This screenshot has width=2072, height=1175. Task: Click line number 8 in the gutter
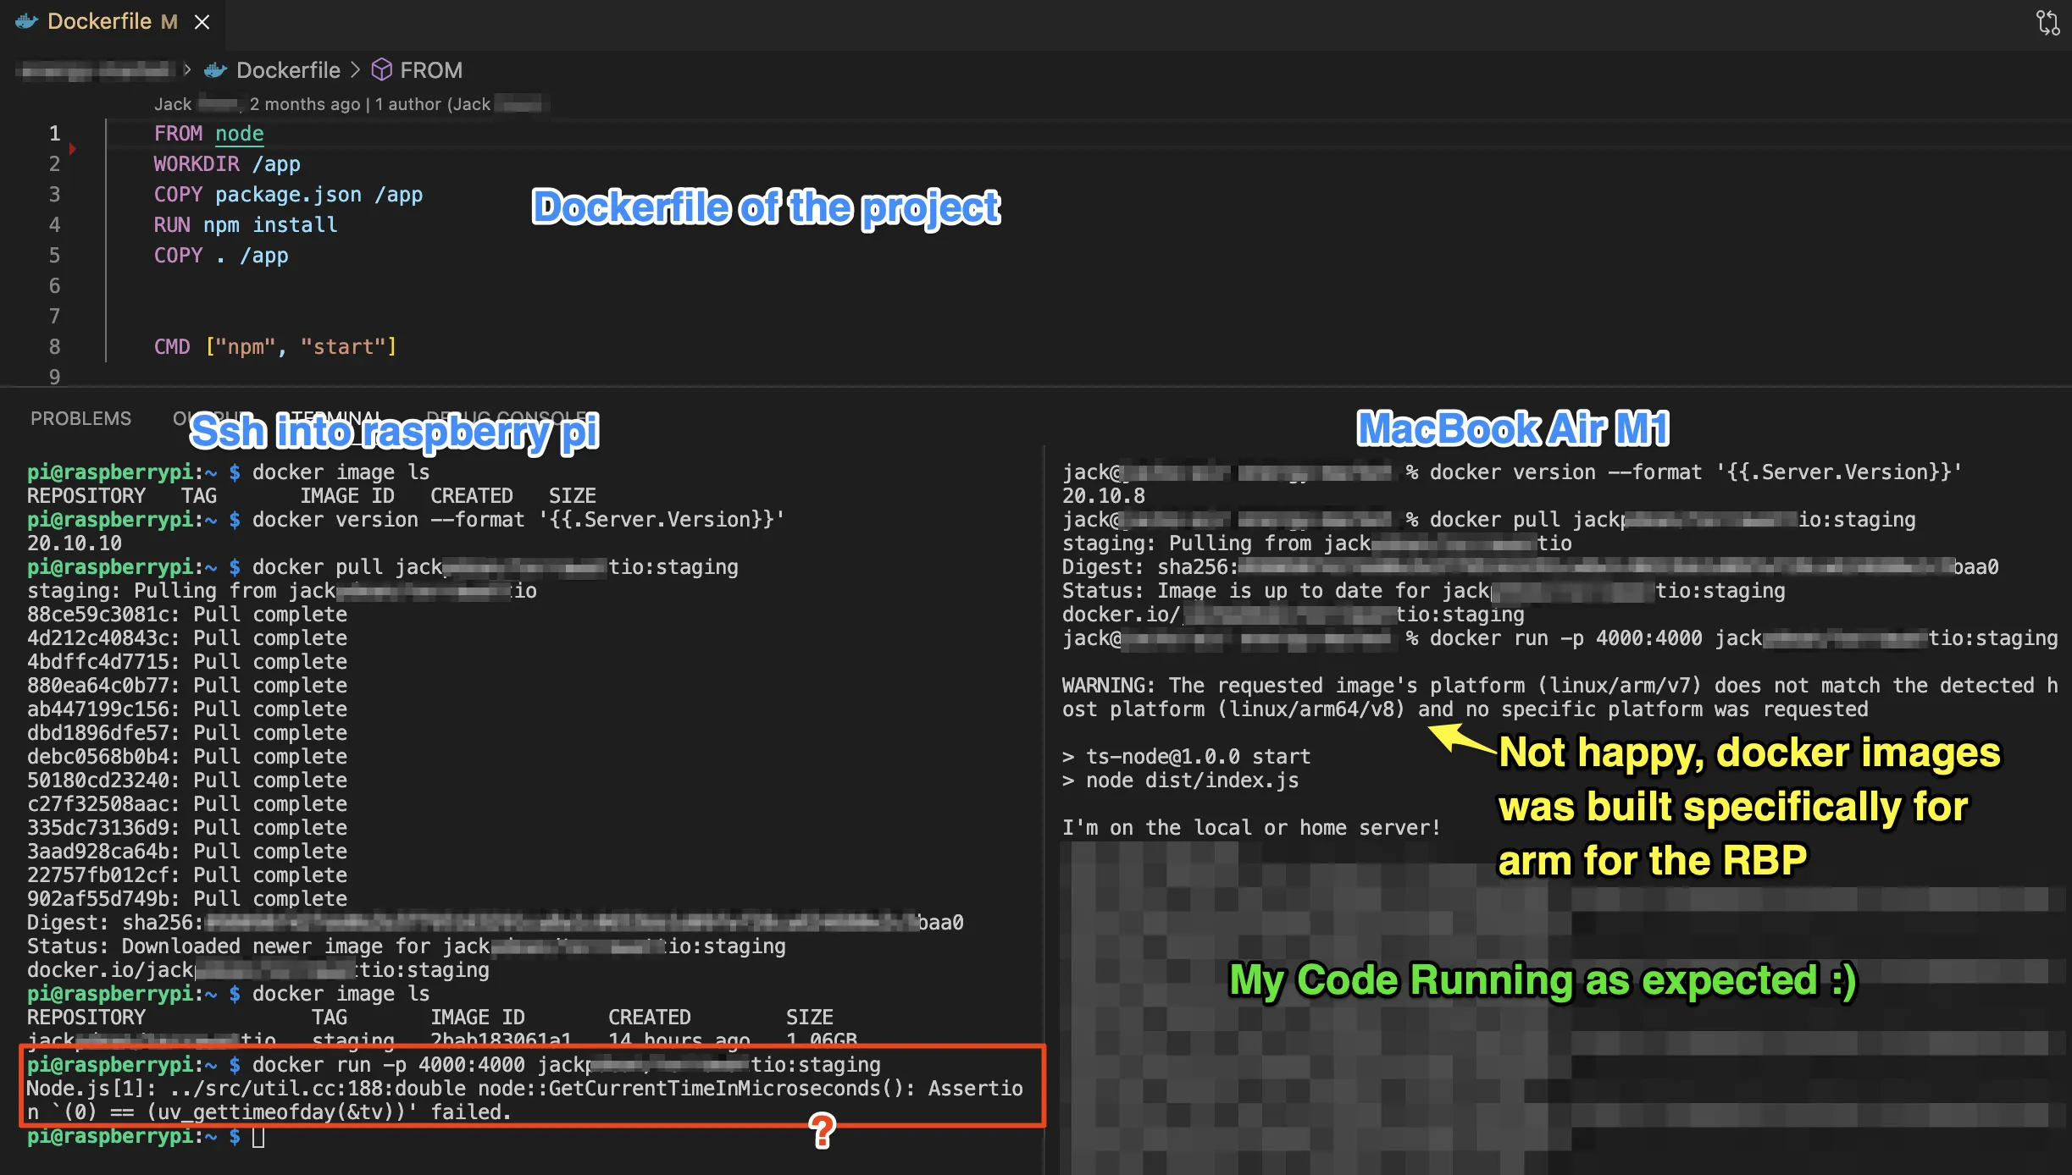click(54, 347)
